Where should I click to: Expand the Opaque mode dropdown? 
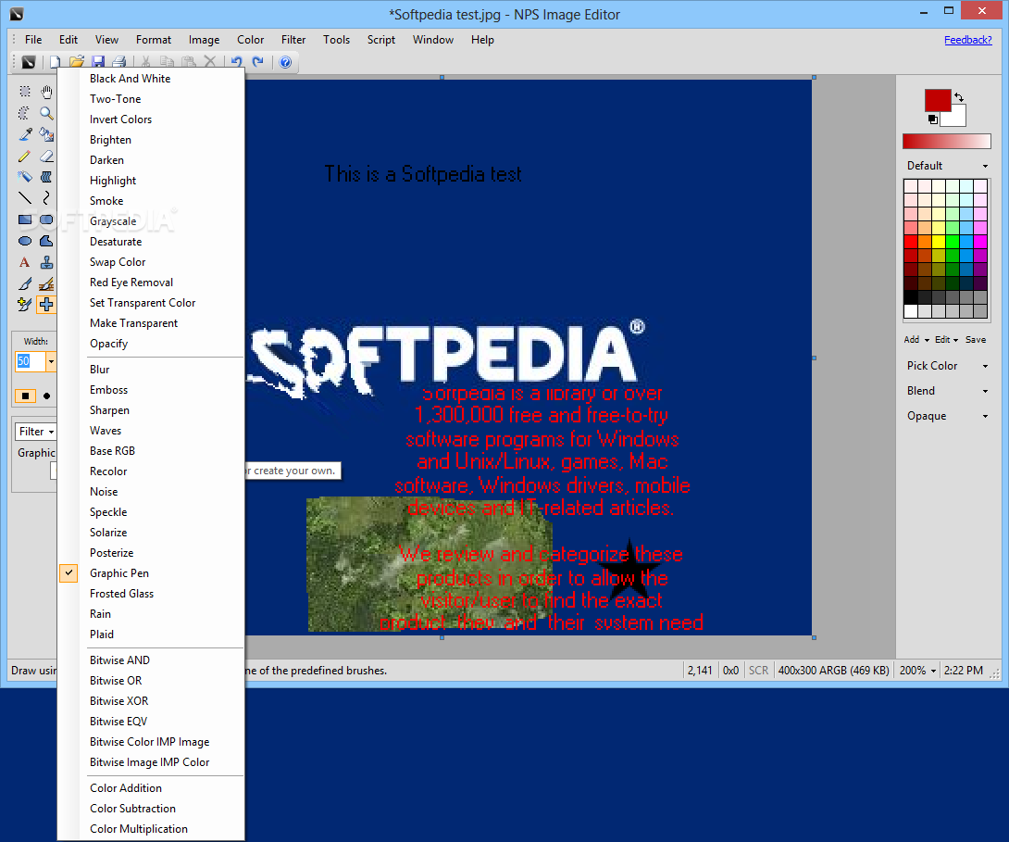click(947, 416)
